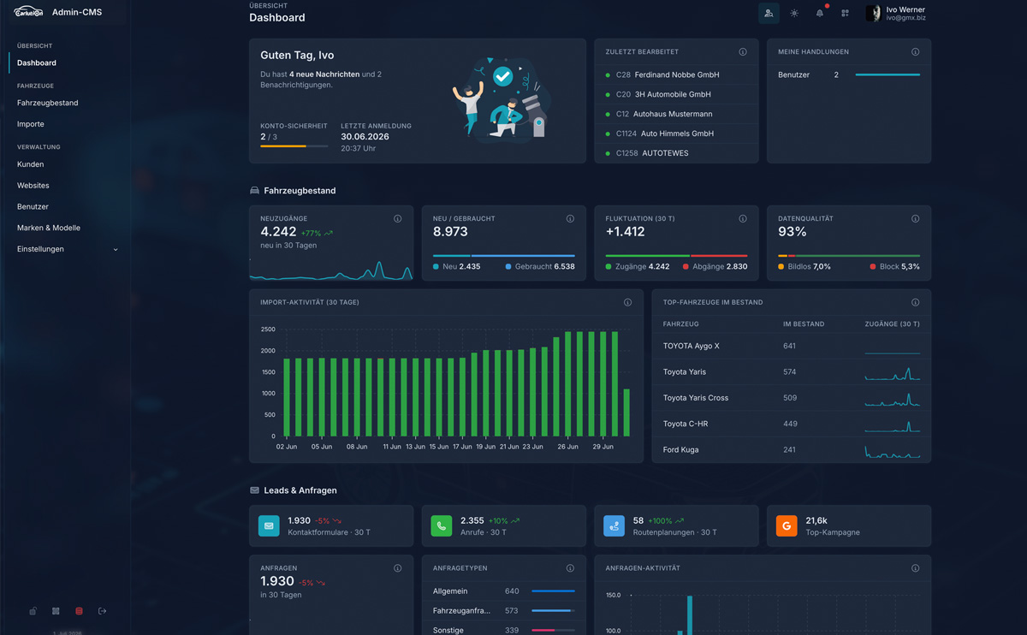This screenshot has height=635, width=1027.
Task: Open the user search icon in header
Action: tap(769, 13)
